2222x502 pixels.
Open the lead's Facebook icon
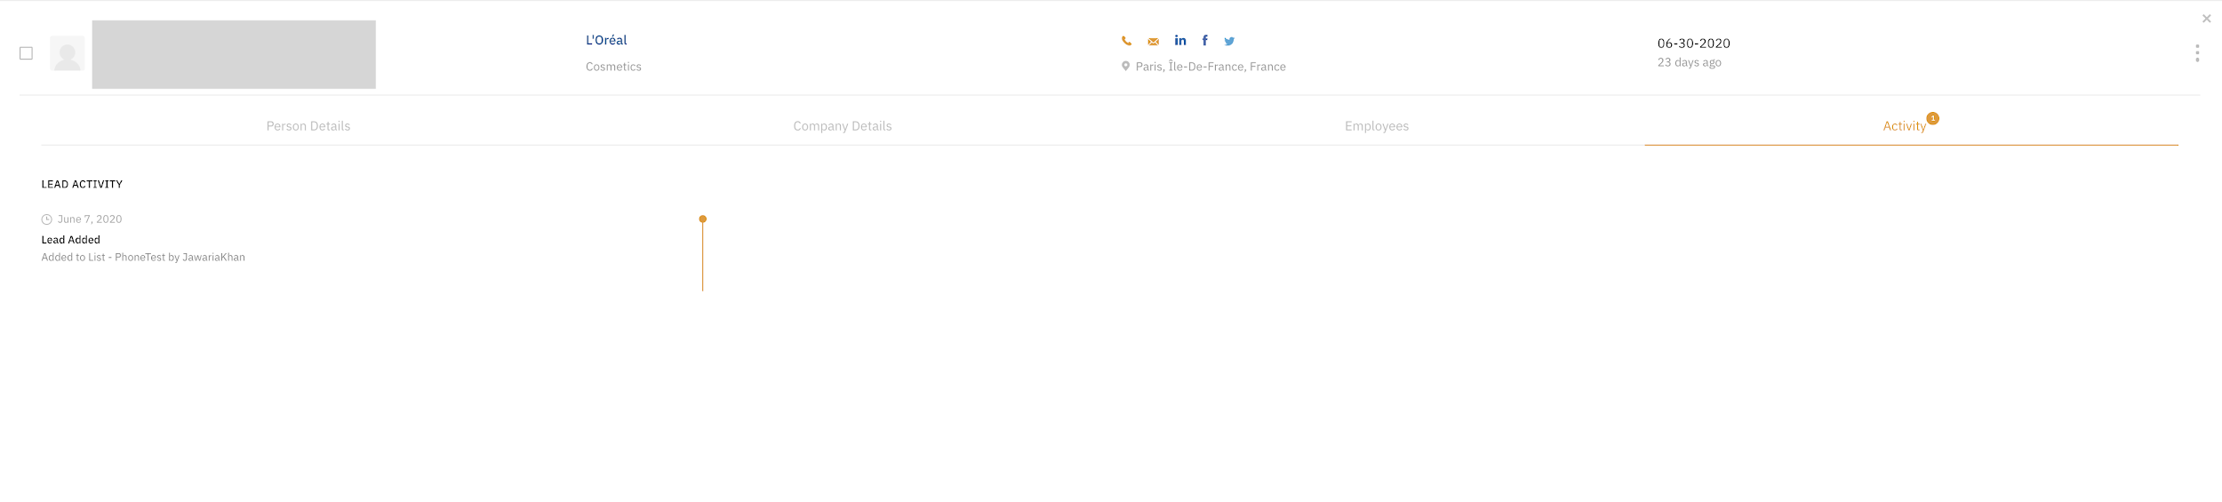tap(1204, 41)
